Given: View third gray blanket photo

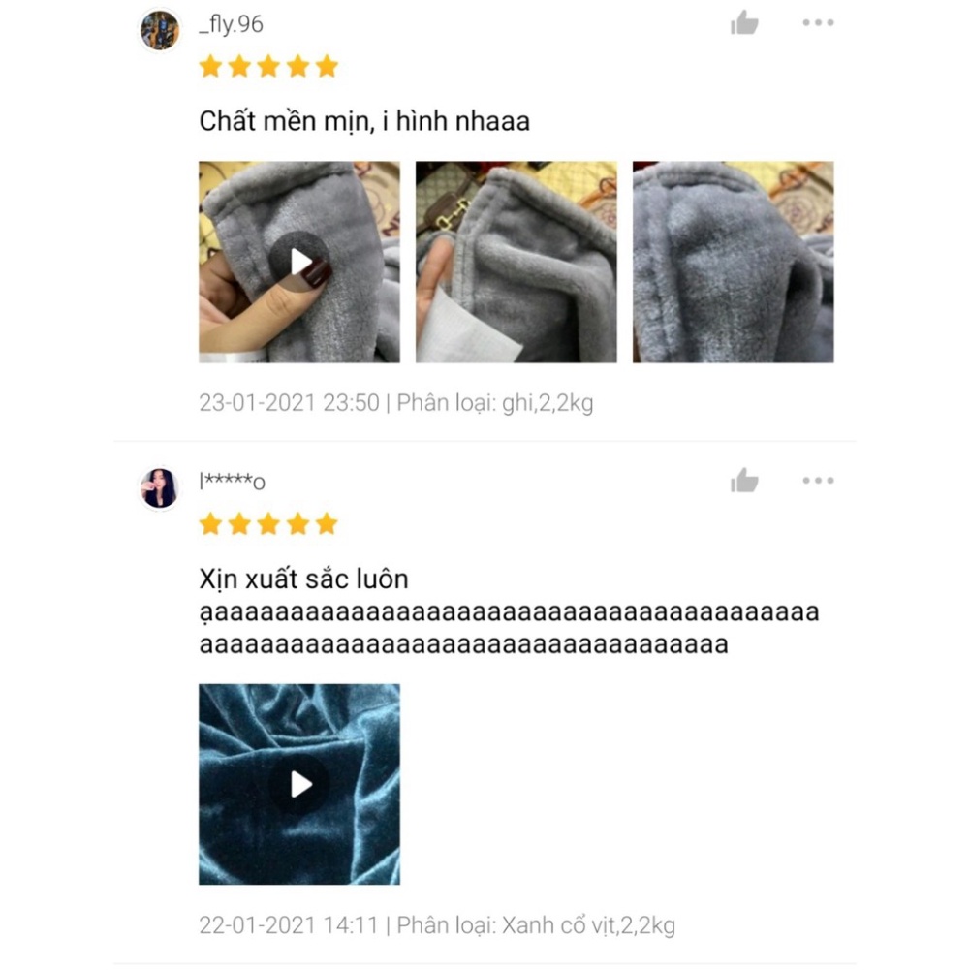Looking at the screenshot, I should pyautogui.click(x=733, y=262).
